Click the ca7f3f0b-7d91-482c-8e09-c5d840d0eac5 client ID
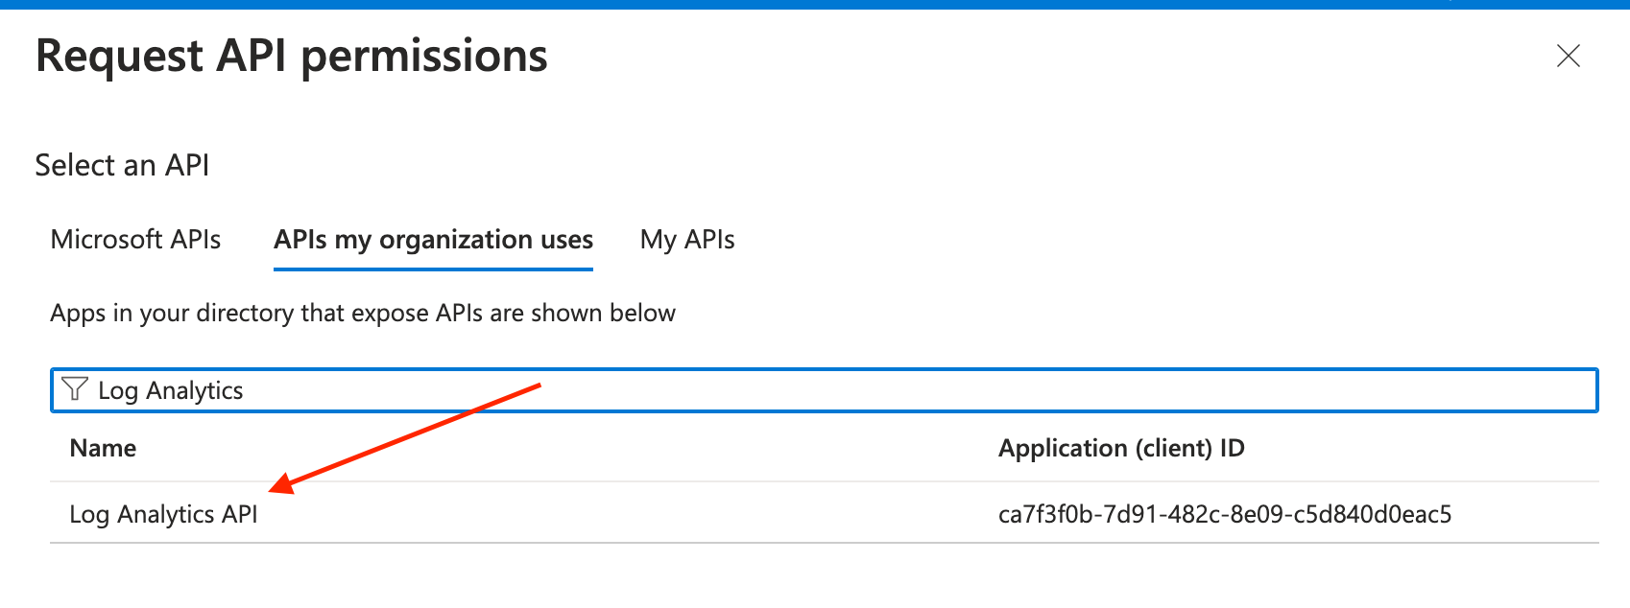1630x608 pixels. 1224,514
